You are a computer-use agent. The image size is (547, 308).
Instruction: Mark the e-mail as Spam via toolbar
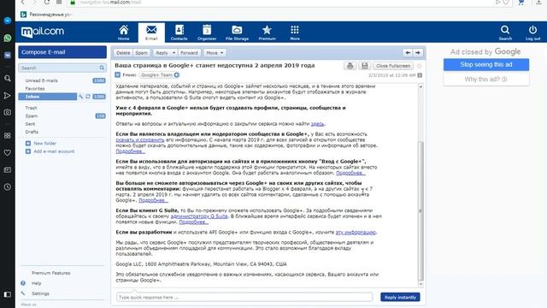pyautogui.click(x=141, y=53)
